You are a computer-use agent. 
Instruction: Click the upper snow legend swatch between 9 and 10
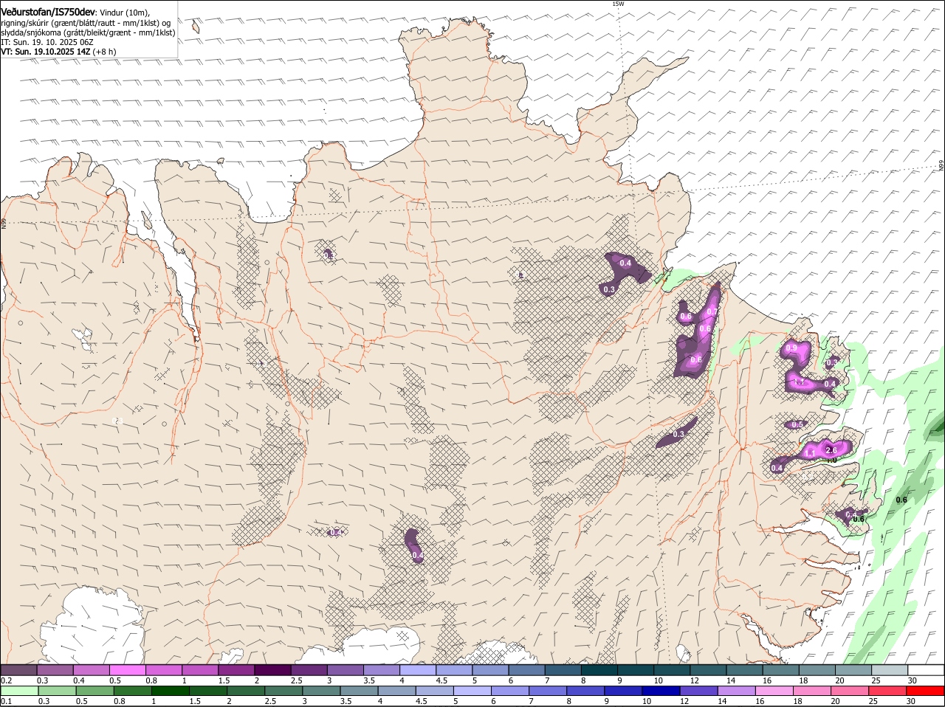coord(636,669)
